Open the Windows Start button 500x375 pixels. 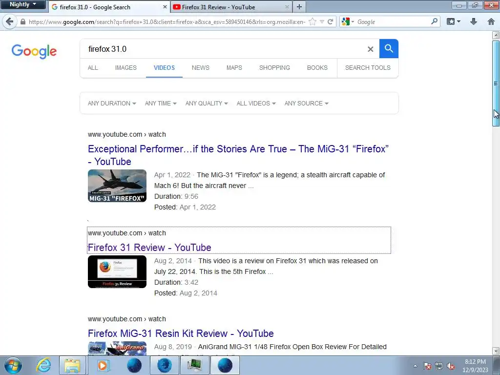point(13,365)
